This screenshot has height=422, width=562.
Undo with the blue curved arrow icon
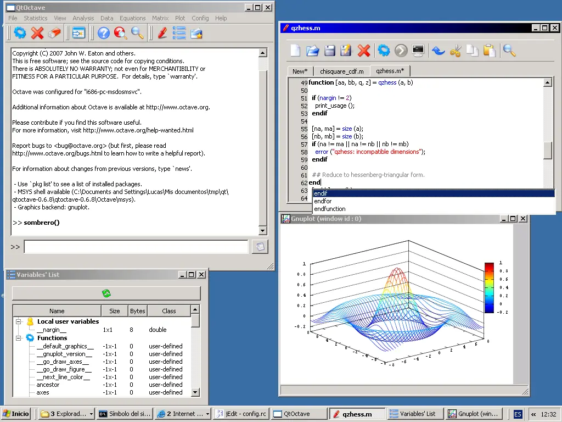point(438,51)
